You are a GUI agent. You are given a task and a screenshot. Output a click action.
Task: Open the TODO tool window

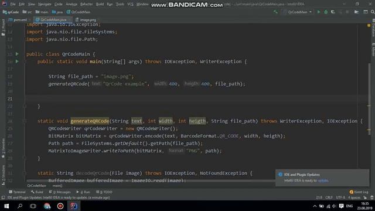[104, 192]
